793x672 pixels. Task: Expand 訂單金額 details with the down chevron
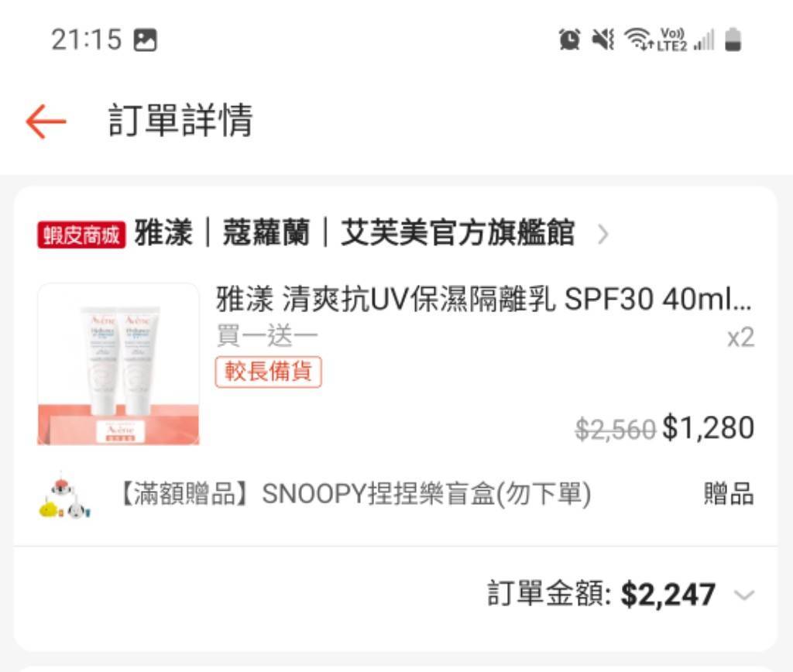click(744, 595)
